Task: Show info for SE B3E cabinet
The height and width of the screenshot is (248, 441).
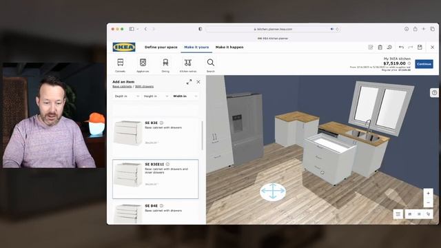Action: coord(161,123)
